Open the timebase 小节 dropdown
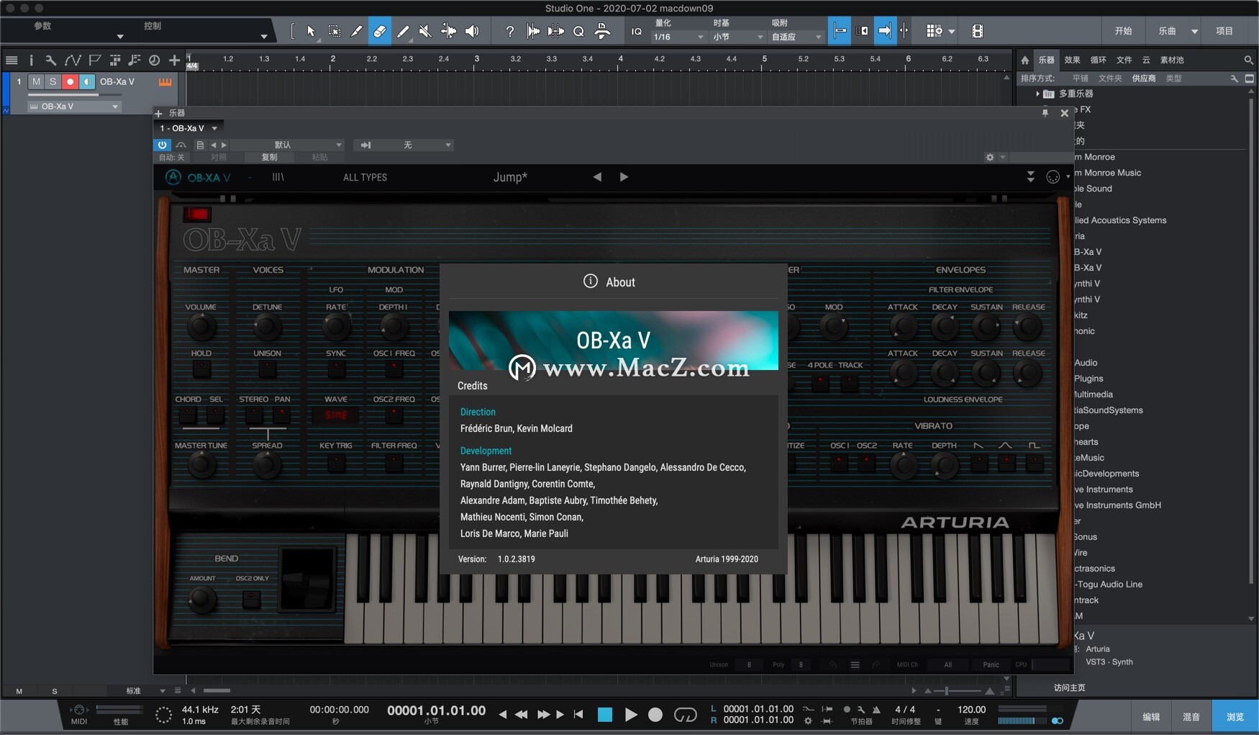This screenshot has height=735, width=1259. pyautogui.click(x=738, y=37)
